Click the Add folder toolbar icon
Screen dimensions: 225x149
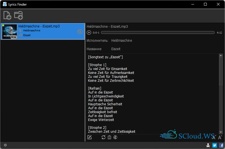click(19, 15)
